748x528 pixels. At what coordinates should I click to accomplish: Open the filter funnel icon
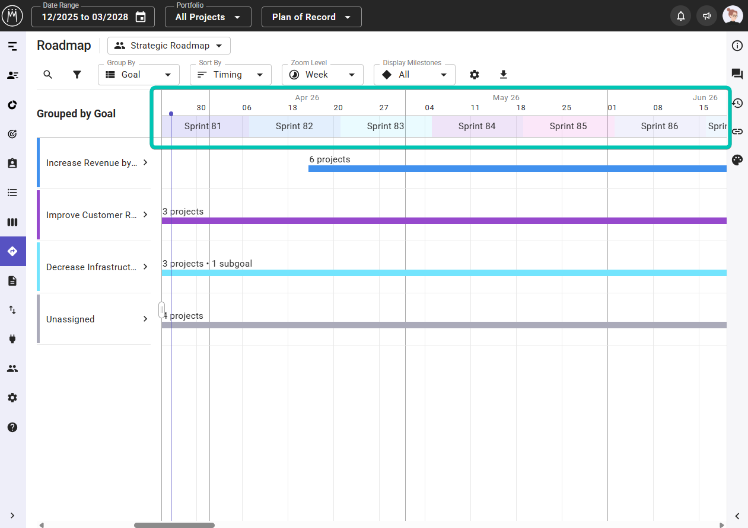point(77,75)
